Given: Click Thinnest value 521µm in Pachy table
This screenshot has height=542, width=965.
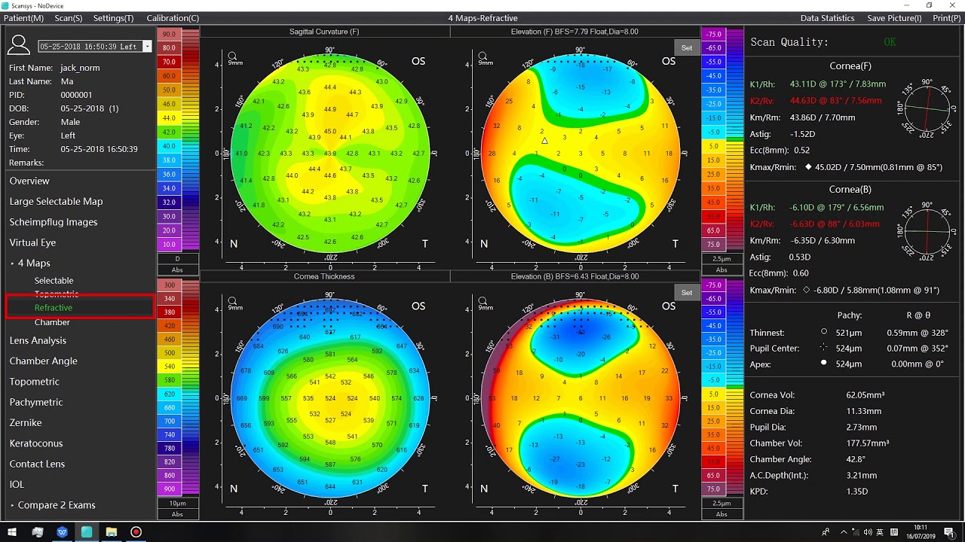Looking at the screenshot, I should pyautogui.click(x=849, y=333).
